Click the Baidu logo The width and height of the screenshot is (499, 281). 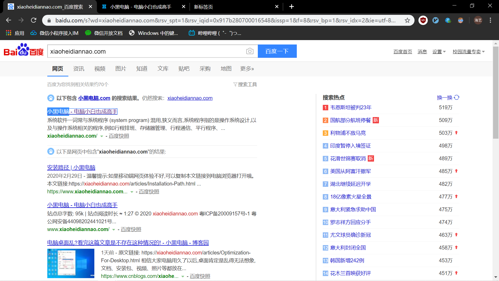[x=23, y=50]
